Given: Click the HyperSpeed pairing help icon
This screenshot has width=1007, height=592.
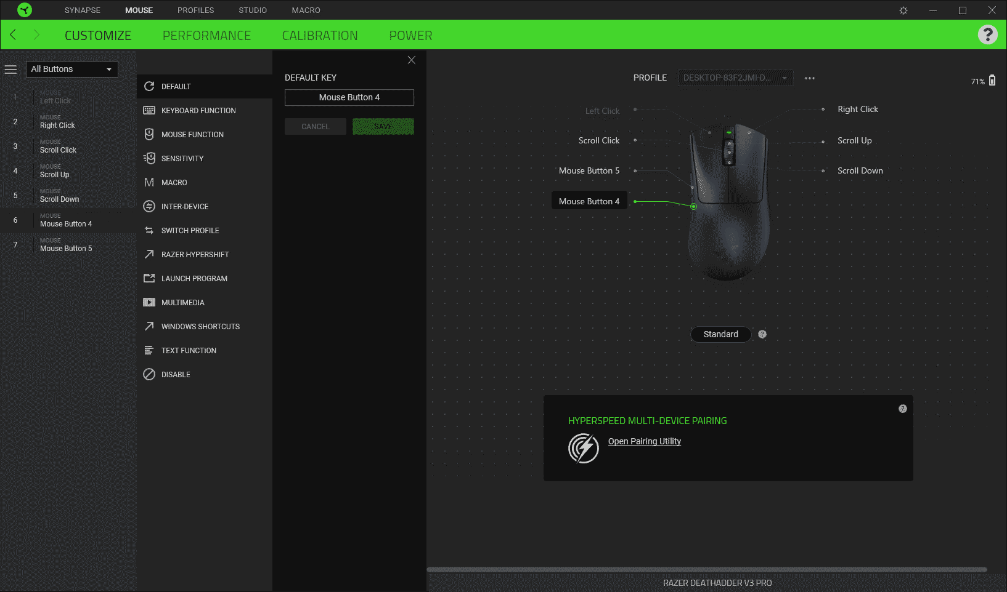Looking at the screenshot, I should coord(903,409).
